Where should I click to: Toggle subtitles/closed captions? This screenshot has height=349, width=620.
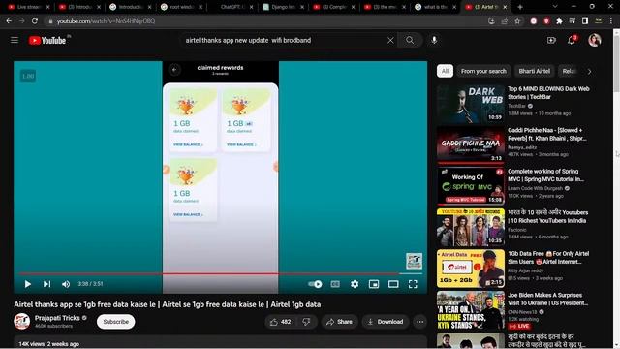click(335, 284)
